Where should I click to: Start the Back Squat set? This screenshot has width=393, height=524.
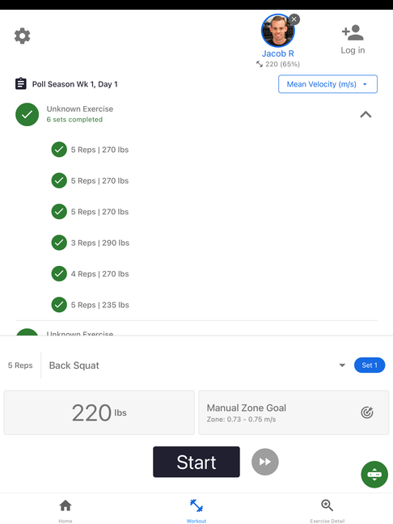click(x=196, y=462)
